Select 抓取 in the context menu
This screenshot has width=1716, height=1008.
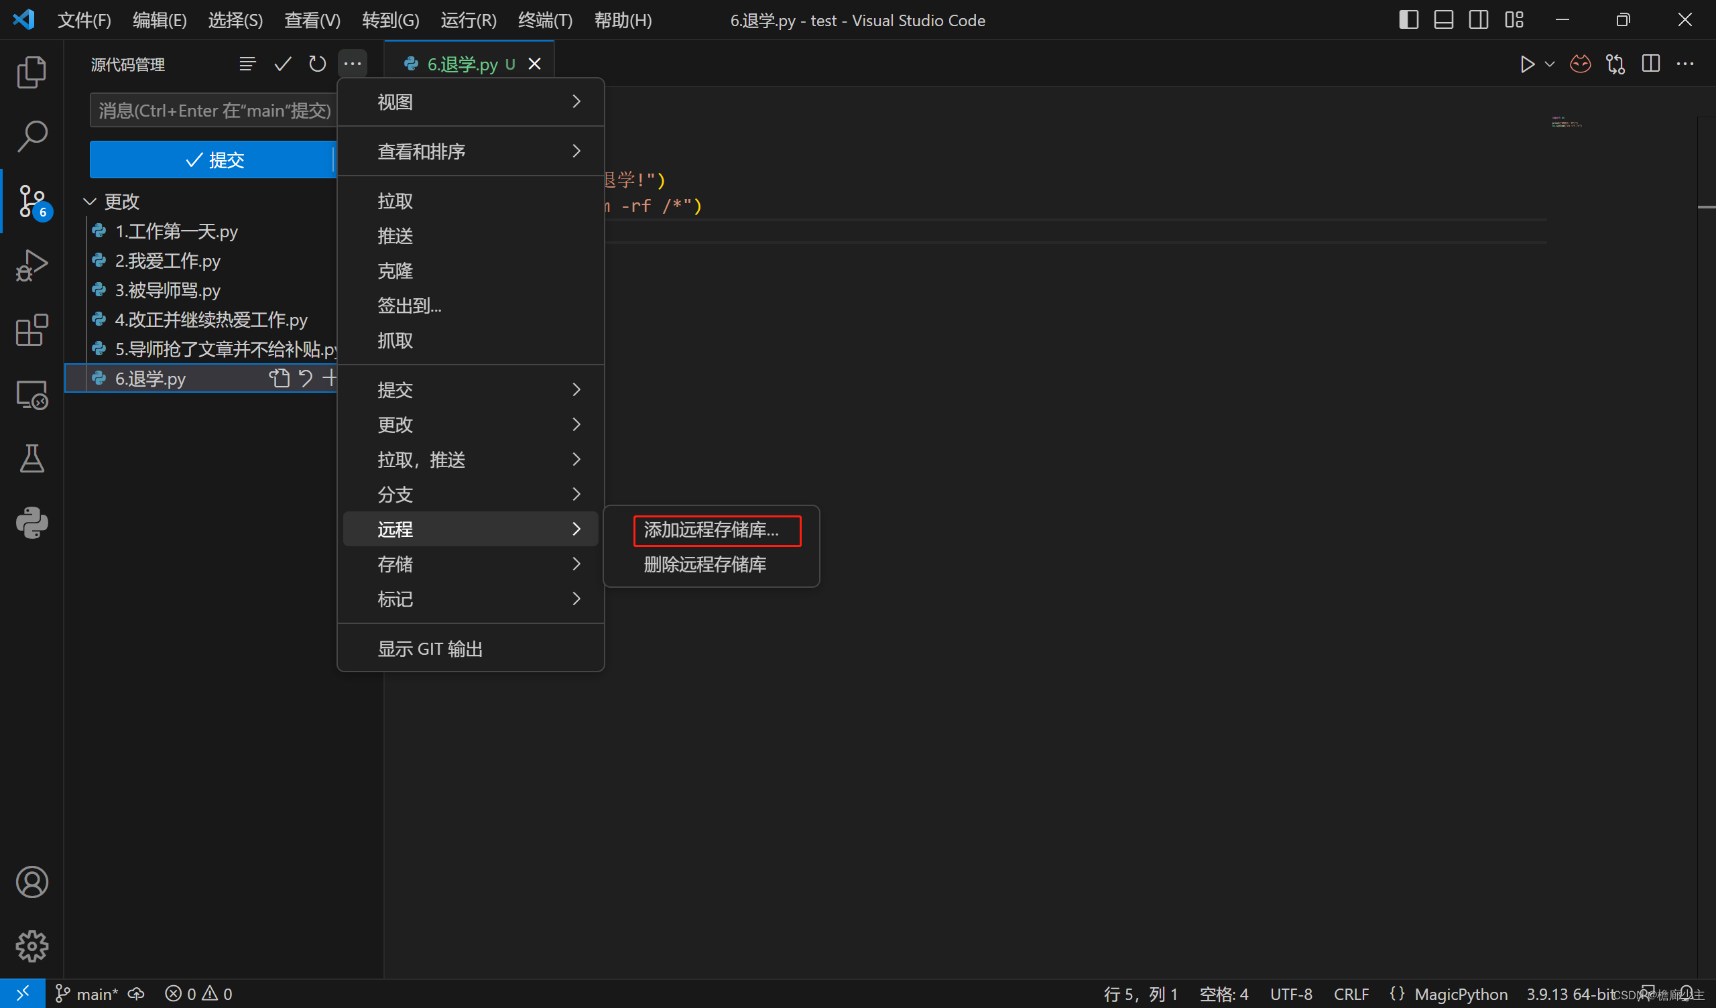coord(471,340)
